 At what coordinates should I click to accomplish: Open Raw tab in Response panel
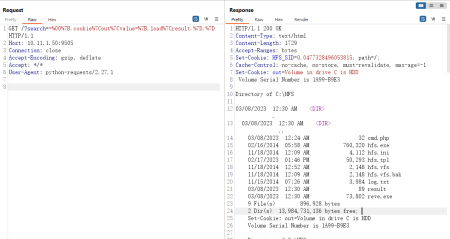[259, 19]
